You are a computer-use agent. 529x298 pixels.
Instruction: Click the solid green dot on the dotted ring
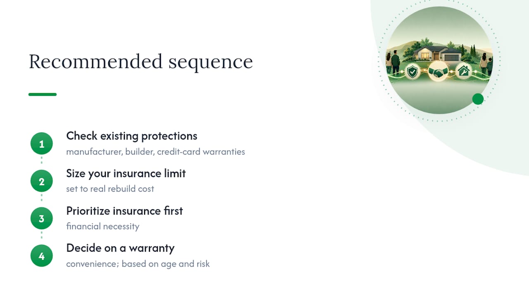click(478, 99)
